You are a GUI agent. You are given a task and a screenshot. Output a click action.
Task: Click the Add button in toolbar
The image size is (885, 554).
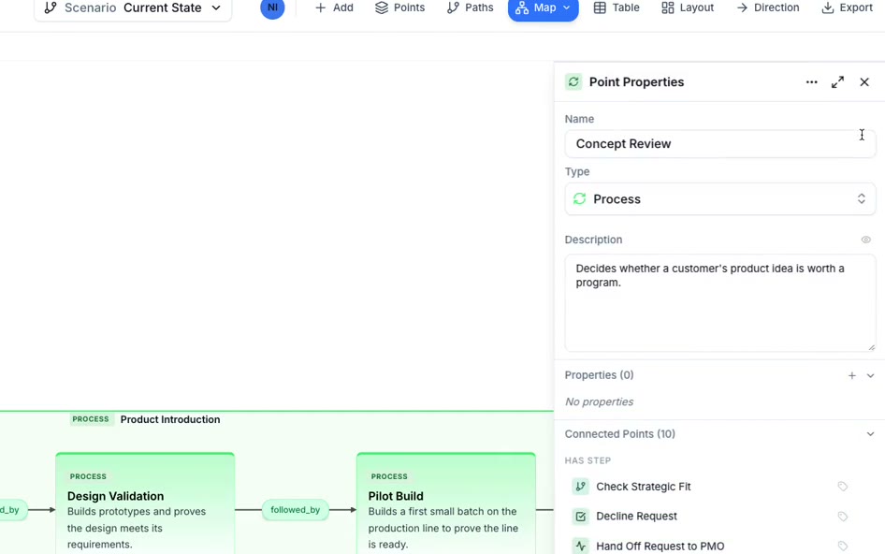coord(334,7)
